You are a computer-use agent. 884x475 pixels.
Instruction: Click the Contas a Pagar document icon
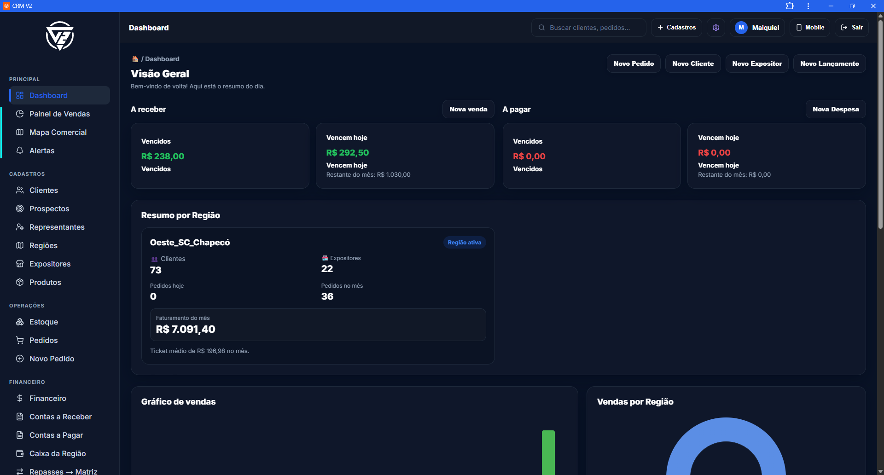click(x=20, y=435)
